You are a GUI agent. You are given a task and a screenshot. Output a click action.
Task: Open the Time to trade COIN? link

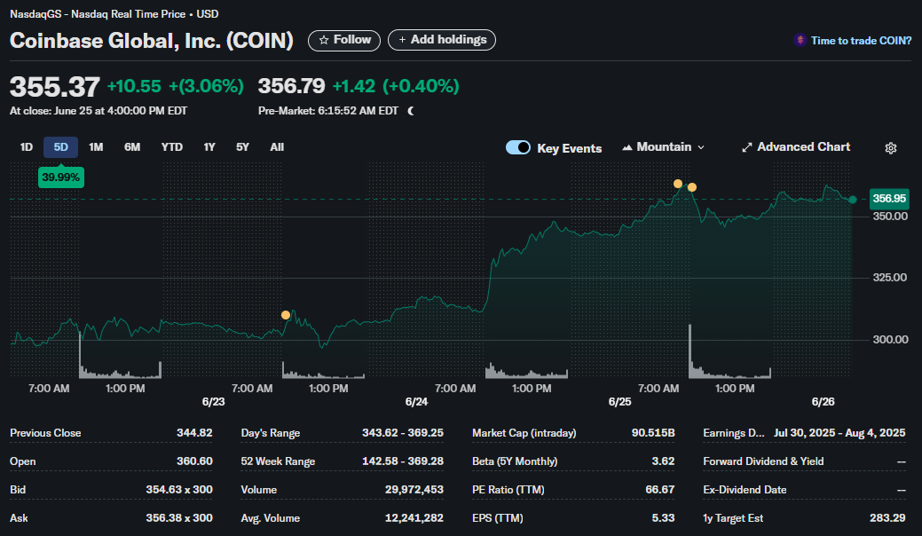coord(861,41)
